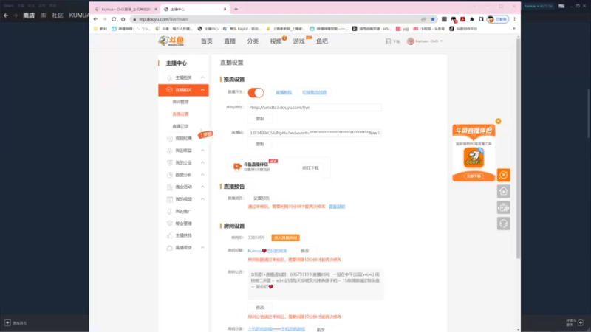Copy the 直播码 with 复制 button
The height and width of the screenshot is (332, 591).
click(260, 144)
